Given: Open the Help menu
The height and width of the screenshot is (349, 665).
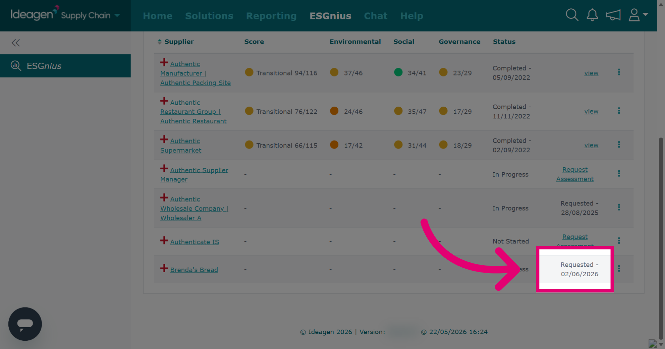Looking at the screenshot, I should pos(411,16).
